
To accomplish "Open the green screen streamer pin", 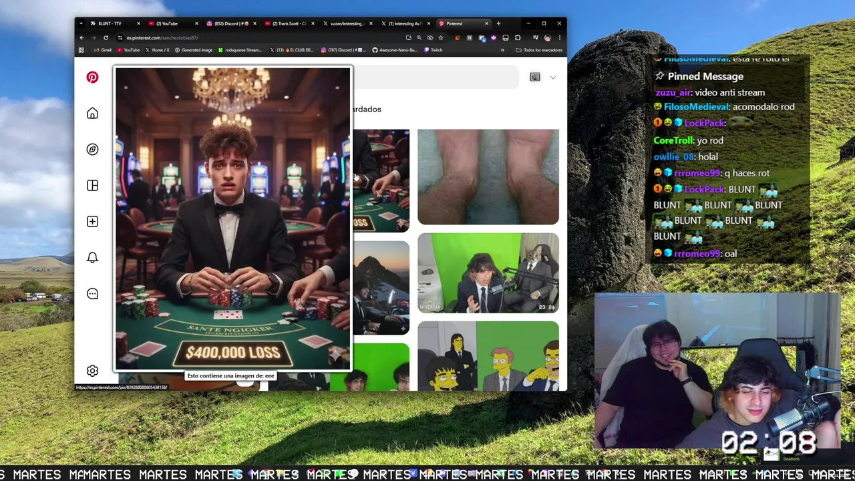I will click(x=488, y=273).
